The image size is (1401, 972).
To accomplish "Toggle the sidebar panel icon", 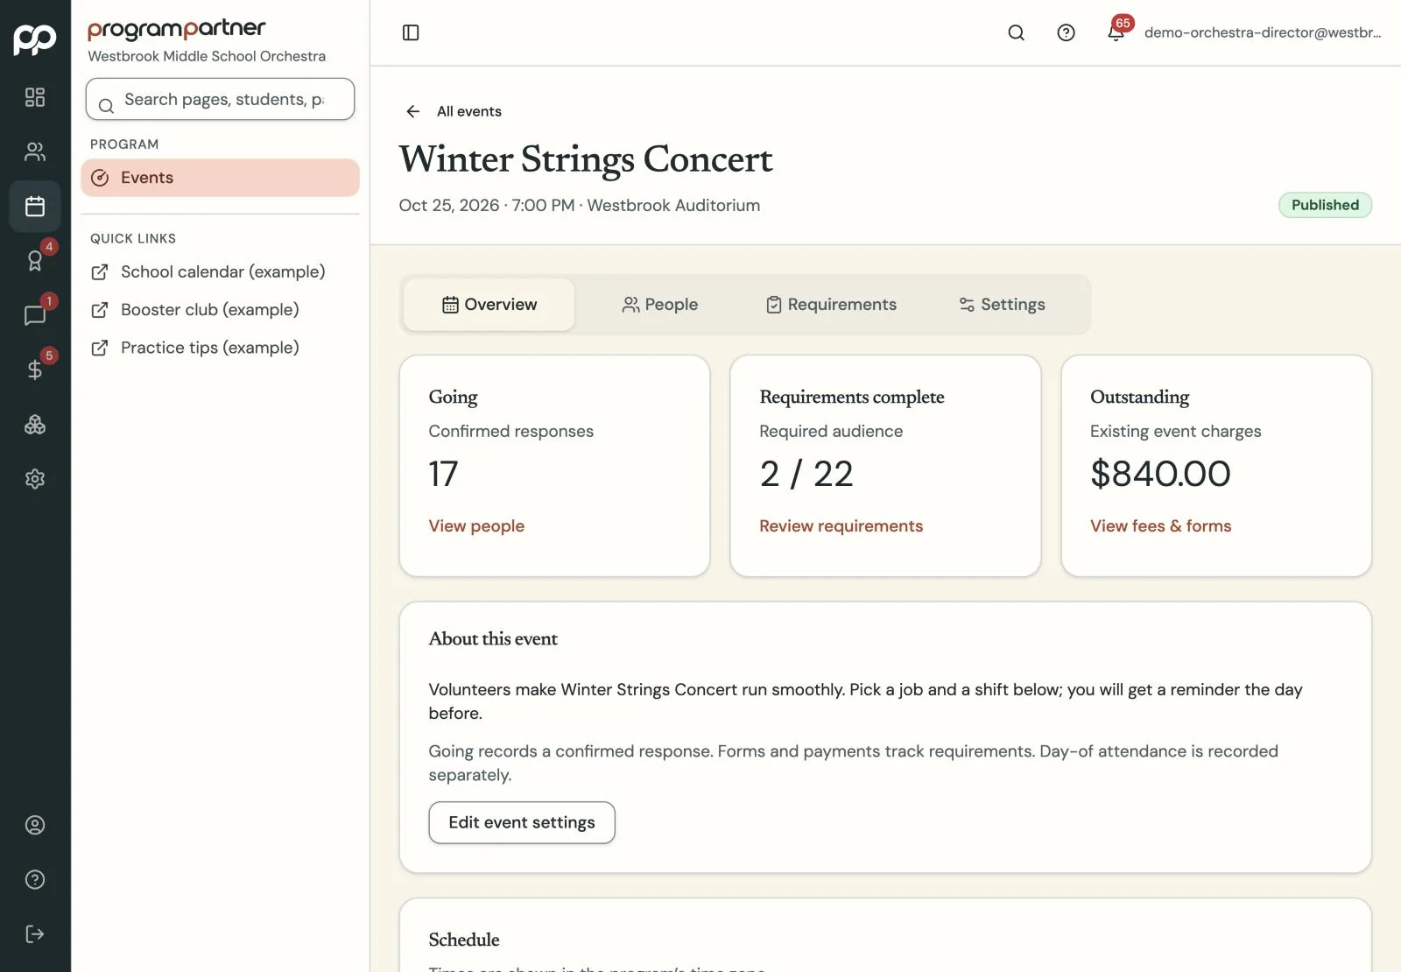I will [411, 32].
